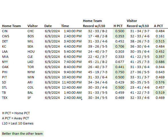The height and width of the screenshot is (137, 168).
Task: Click the 'L10 = Last 10 Games' note
Action: click(18, 123)
